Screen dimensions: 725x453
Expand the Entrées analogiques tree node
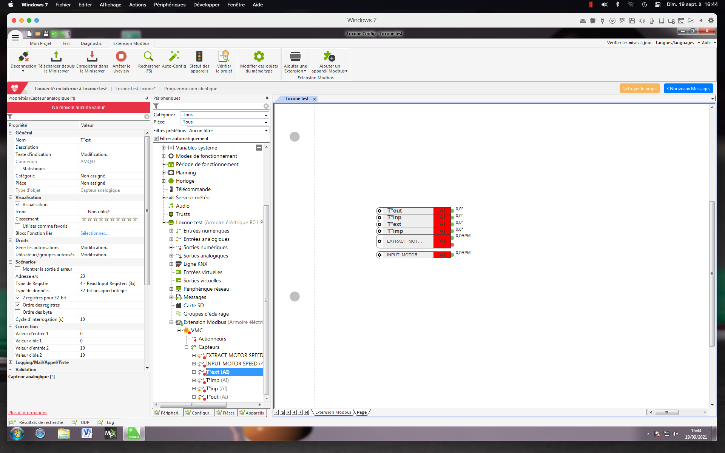point(171,239)
